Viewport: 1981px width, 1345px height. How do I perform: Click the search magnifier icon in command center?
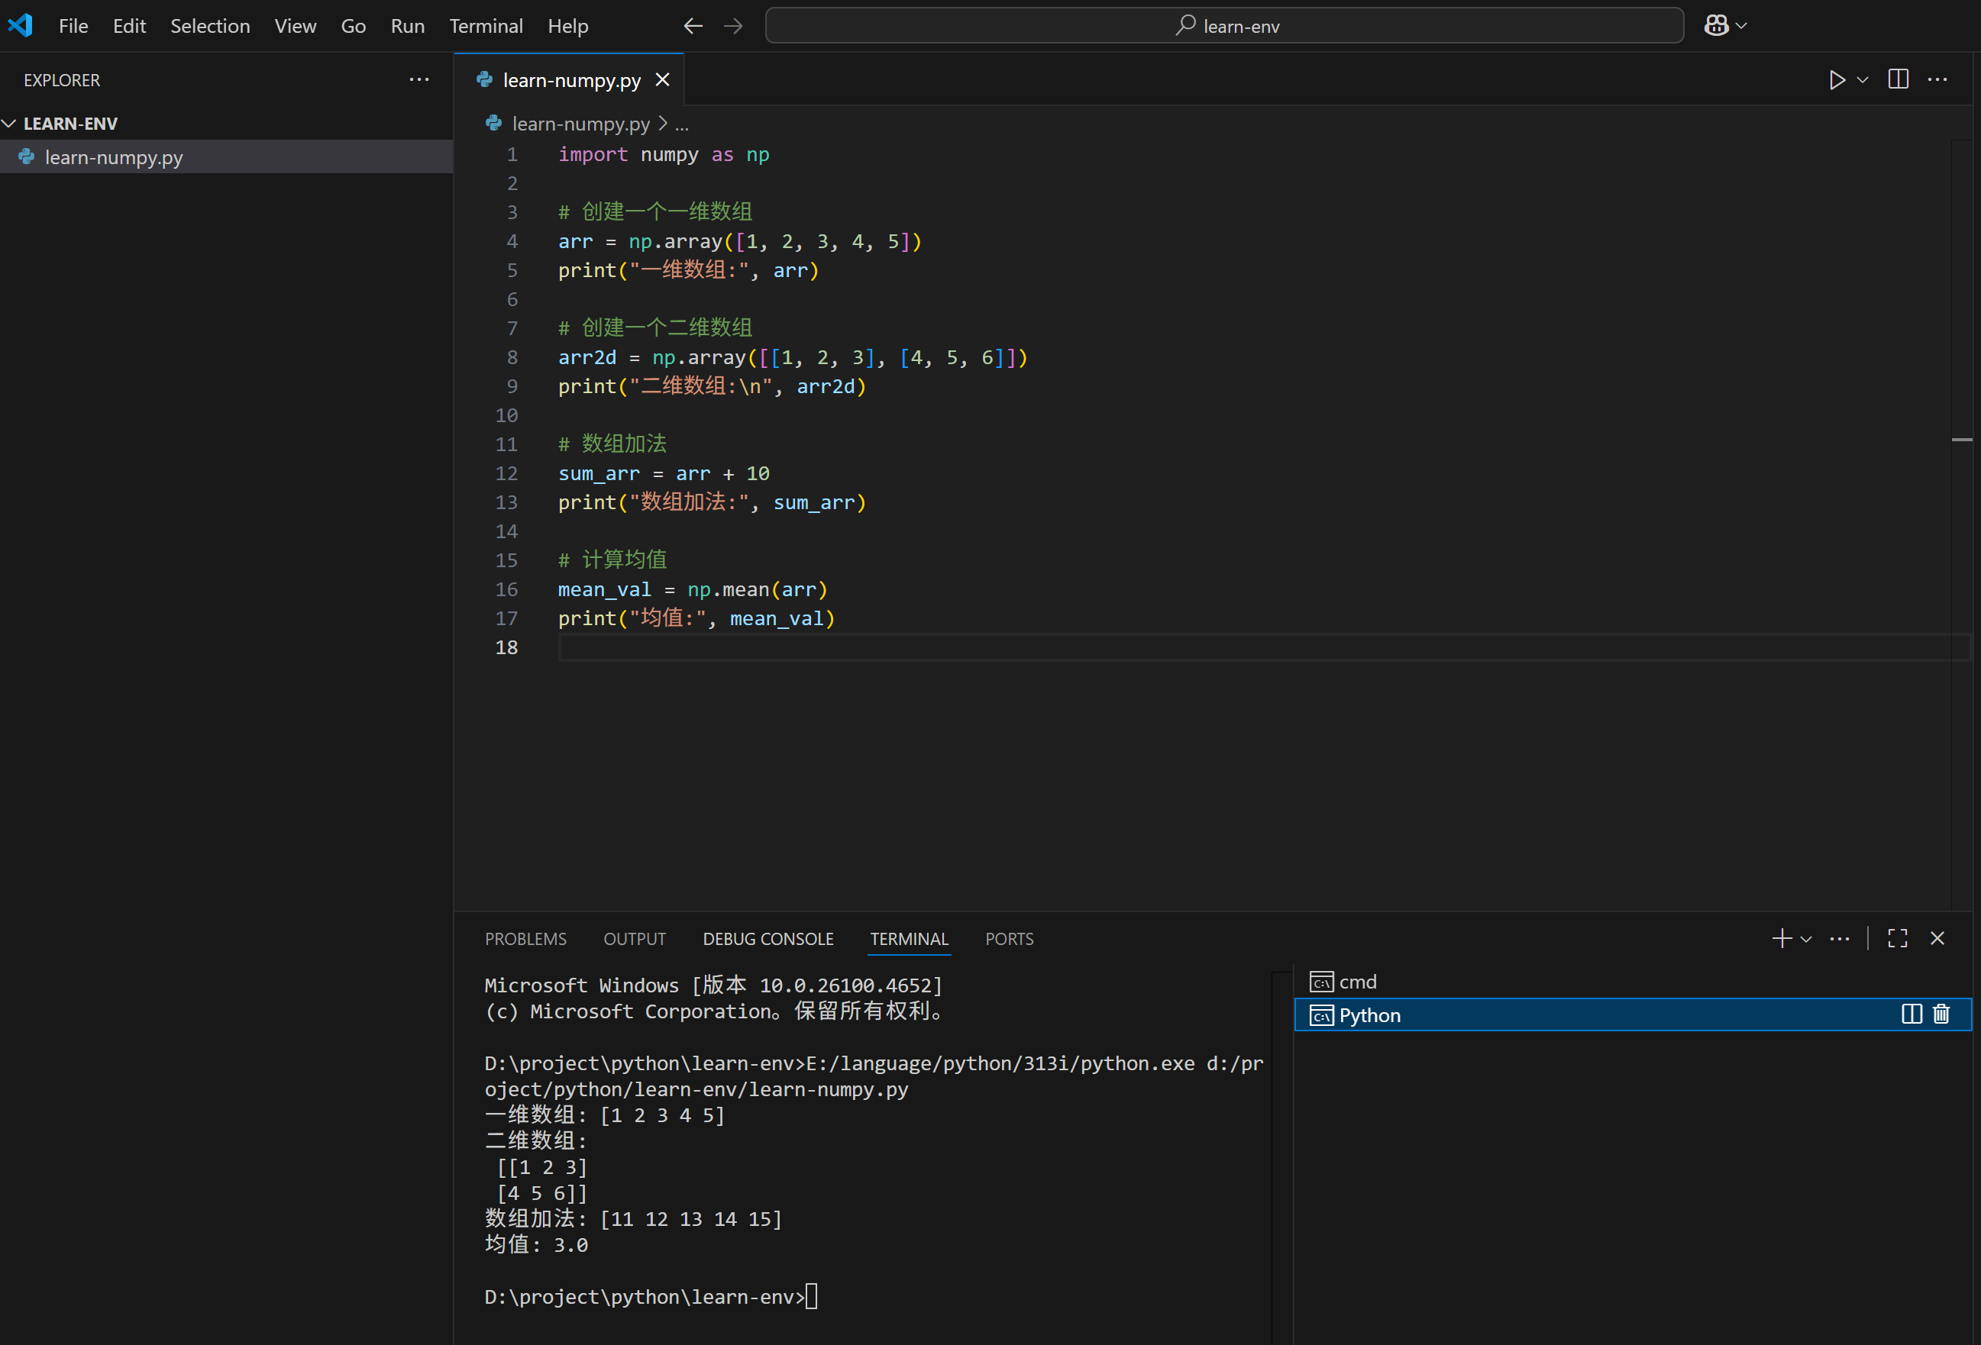[1184, 25]
